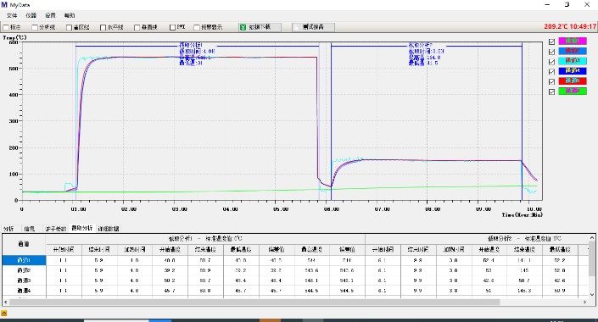Click the 145 end temperature cell in 通道2 row

click(524, 270)
